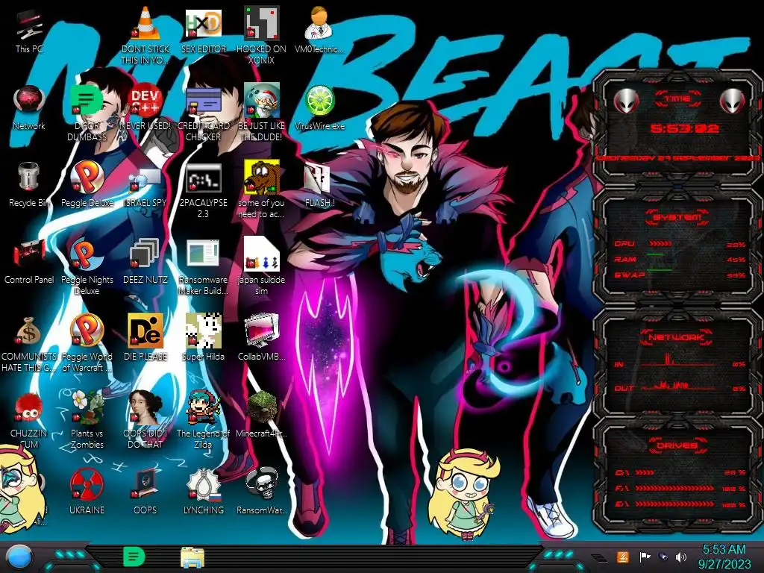Click the F:\ drive usage bar
Image resolution: width=764 pixels, height=573 pixels.
click(x=674, y=488)
